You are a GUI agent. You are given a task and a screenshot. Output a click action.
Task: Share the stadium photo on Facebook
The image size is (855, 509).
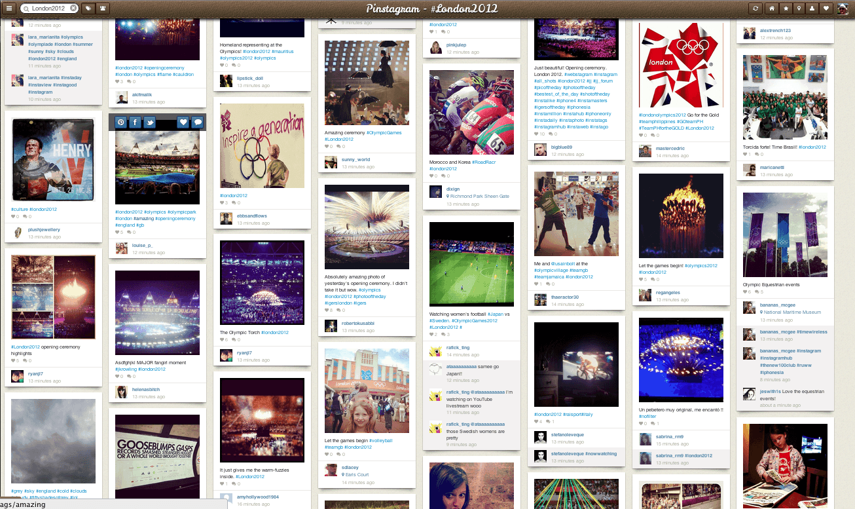pos(135,123)
